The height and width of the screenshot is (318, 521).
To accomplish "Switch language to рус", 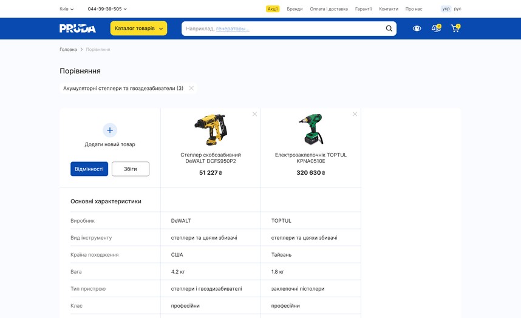I will click(457, 9).
